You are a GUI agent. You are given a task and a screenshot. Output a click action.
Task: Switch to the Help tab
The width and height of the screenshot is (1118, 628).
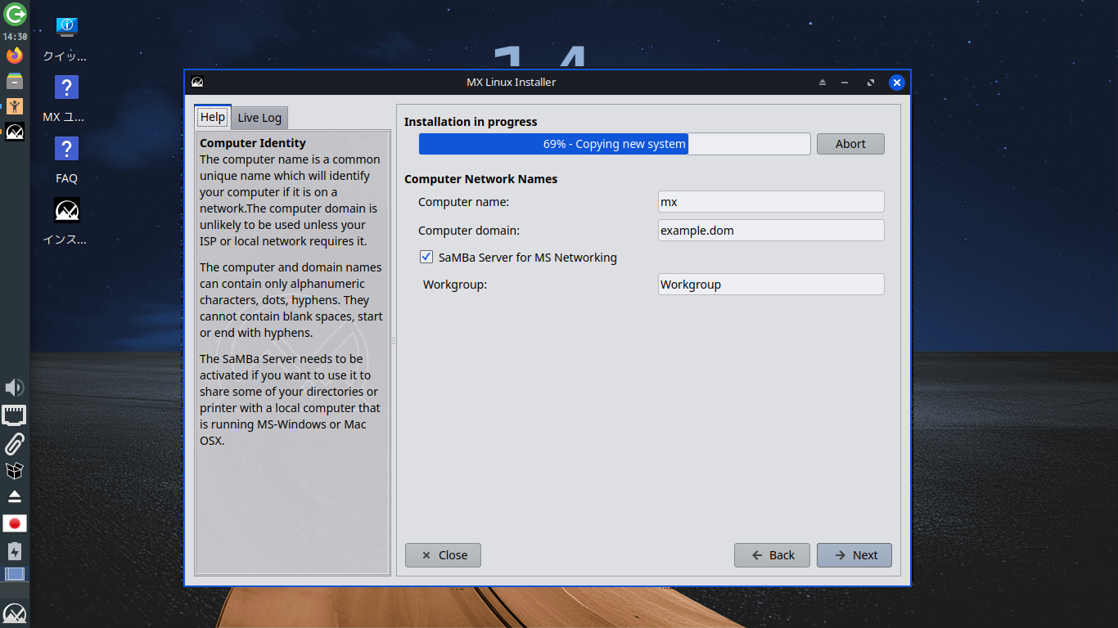213,117
